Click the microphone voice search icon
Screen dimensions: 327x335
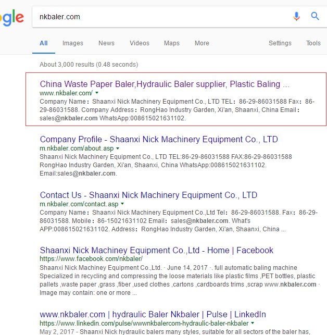click(x=296, y=17)
